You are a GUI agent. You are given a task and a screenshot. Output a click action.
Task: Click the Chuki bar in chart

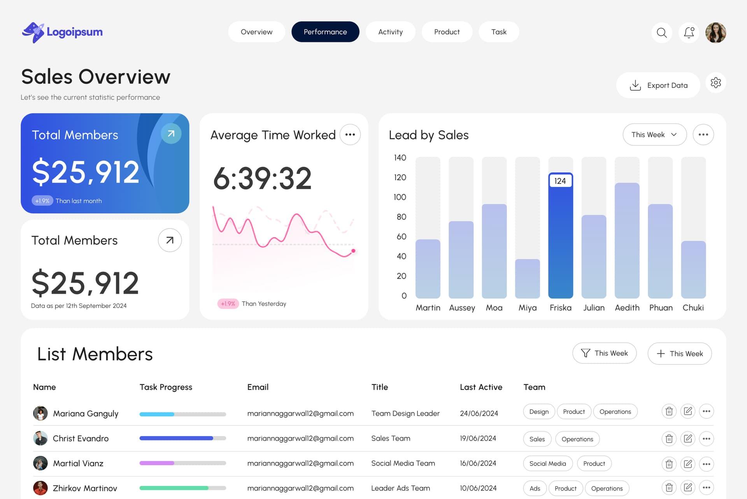pyautogui.click(x=693, y=269)
